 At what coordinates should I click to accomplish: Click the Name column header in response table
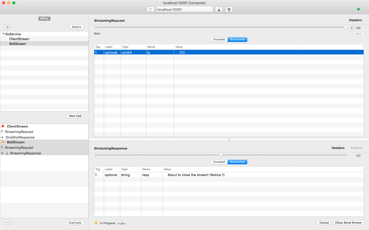point(152,169)
